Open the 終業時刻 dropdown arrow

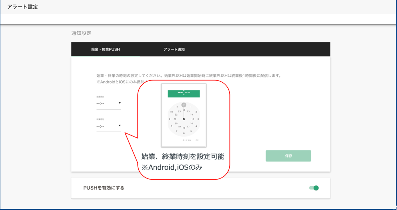coord(120,125)
